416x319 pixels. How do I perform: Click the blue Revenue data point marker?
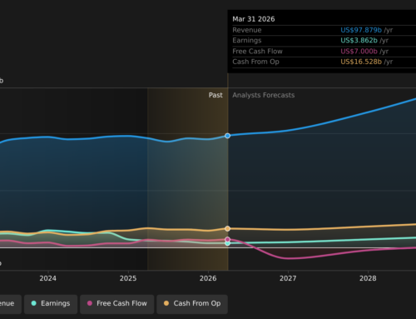(x=227, y=136)
